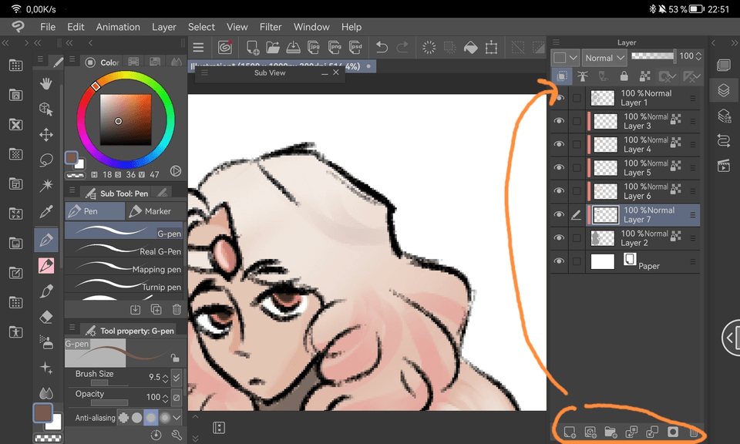Toggle Set as Reference Layer lighthouse icon
This screenshot has height=444, width=740.
click(x=583, y=76)
